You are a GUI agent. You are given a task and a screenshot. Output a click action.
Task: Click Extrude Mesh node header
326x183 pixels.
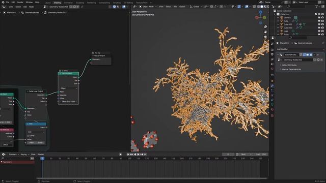68,73
